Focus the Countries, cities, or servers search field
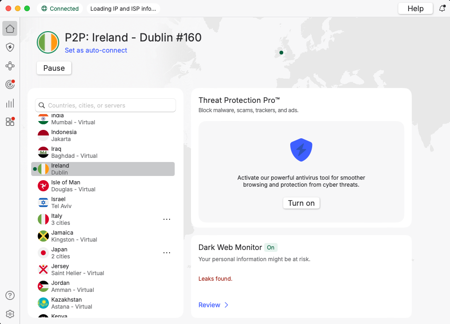450x324 pixels. pyautogui.click(x=105, y=105)
